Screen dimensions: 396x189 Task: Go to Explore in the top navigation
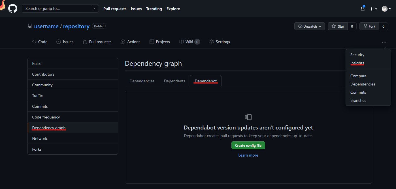(173, 9)
